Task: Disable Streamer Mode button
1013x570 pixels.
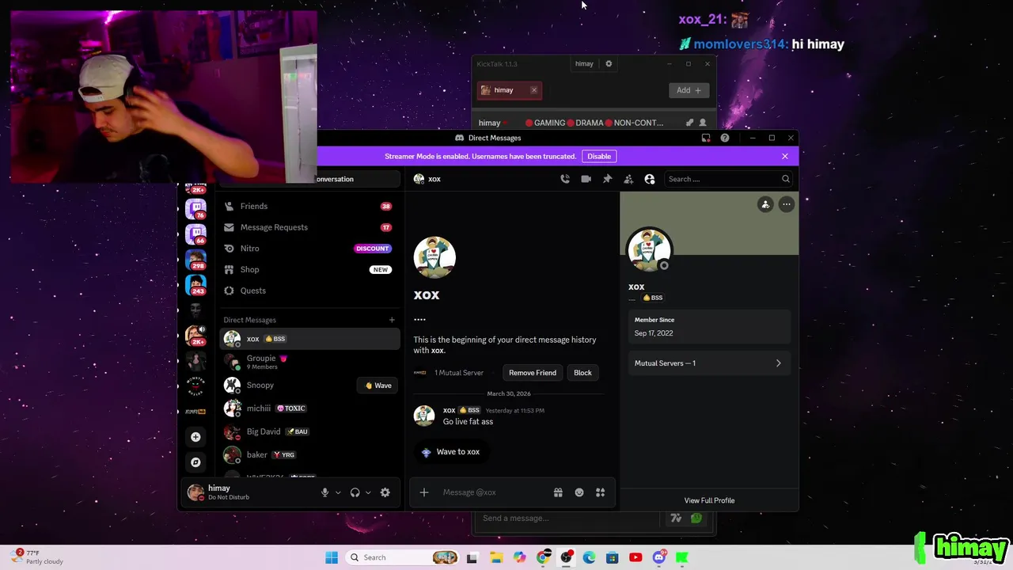Action: coord(599,156)
